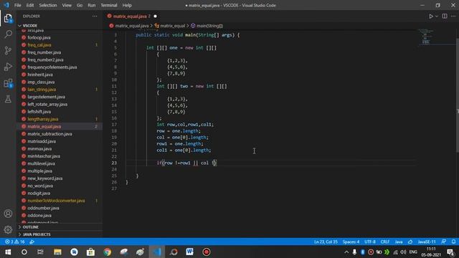Click the code minimap preview

[x=426, y=37]
